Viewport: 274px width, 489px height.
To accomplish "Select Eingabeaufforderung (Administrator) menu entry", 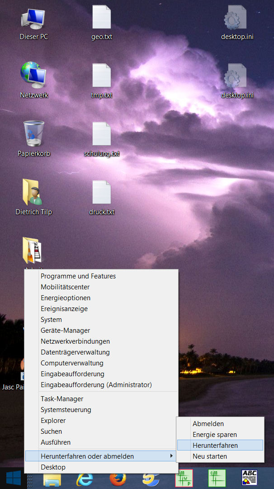I will [96, 385].
